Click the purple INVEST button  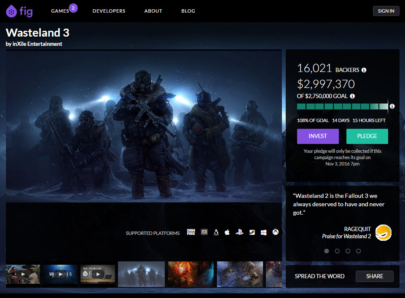tap(318, 136)
